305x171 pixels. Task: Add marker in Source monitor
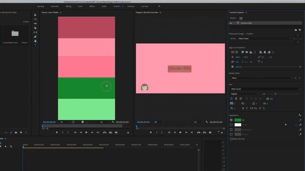coord(57,133)
